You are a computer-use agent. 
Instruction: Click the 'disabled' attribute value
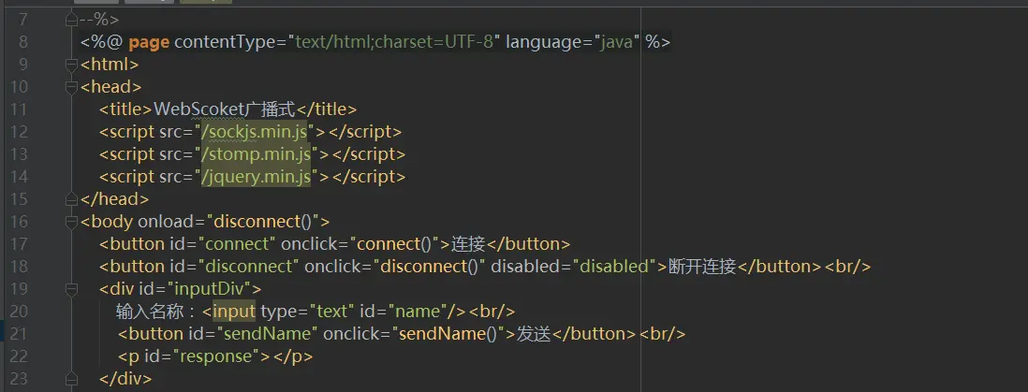pos(614,266)
